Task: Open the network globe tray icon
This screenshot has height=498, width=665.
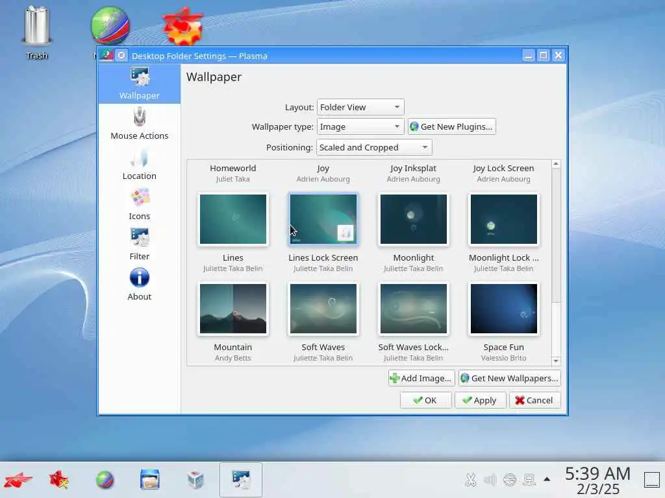Action: pyautogui.click(x=510, y=480)
